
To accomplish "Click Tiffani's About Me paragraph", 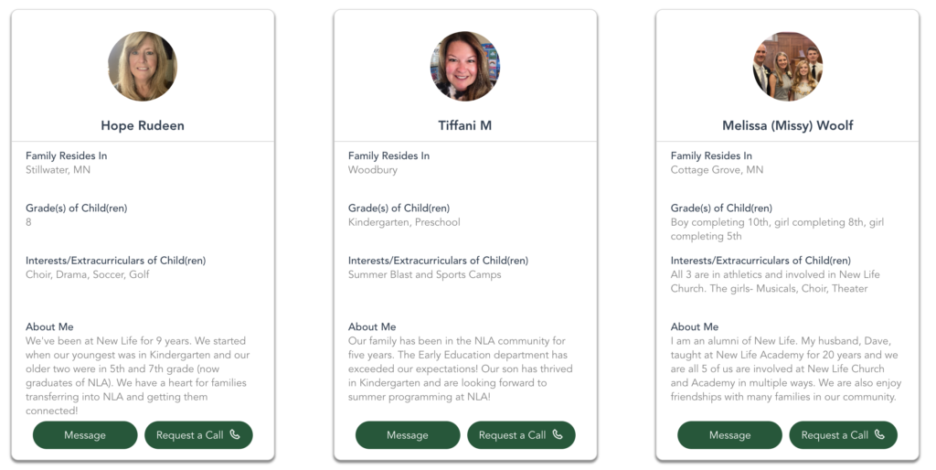I will (461, 369).
